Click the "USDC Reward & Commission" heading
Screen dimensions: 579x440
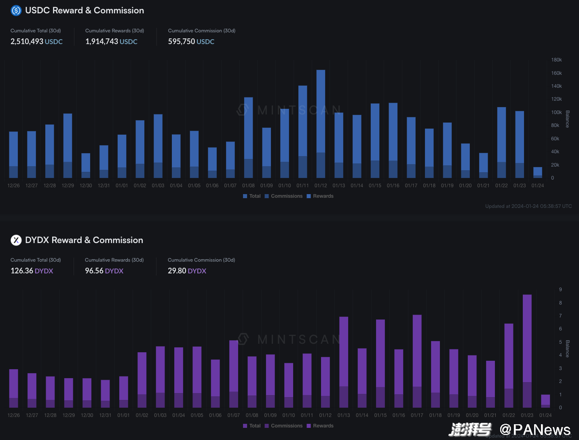85,11
